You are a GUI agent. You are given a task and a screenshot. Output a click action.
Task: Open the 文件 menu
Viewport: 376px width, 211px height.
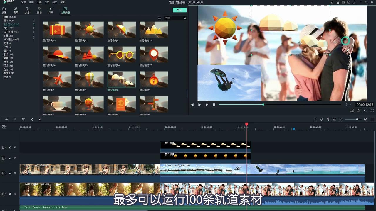(x=23, y=2)
